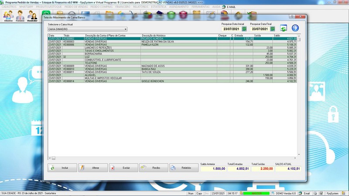
Task: Click the Recibo button
Action: click(154, 168)
